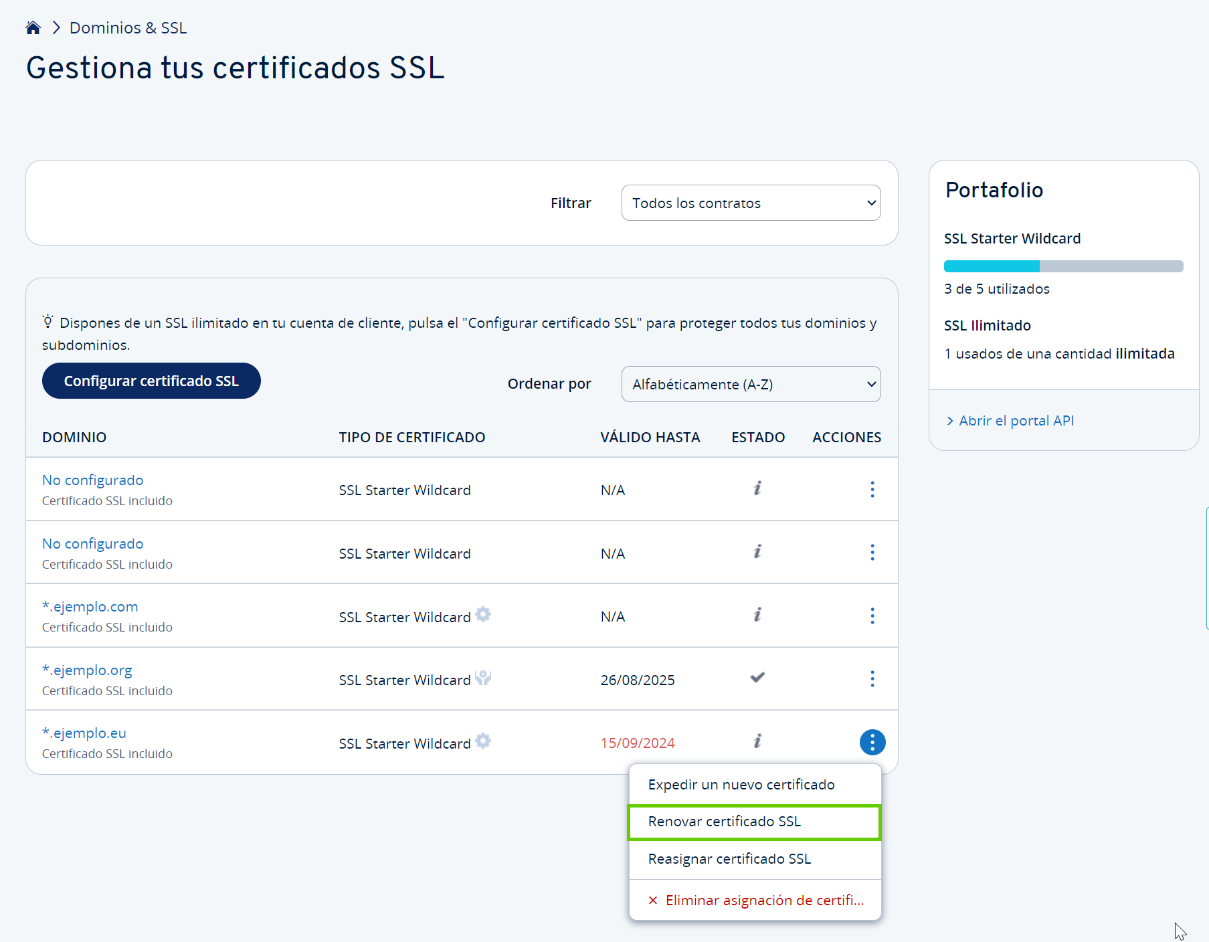View info status icon for *.ejemplo.eu

click(757, 741)
